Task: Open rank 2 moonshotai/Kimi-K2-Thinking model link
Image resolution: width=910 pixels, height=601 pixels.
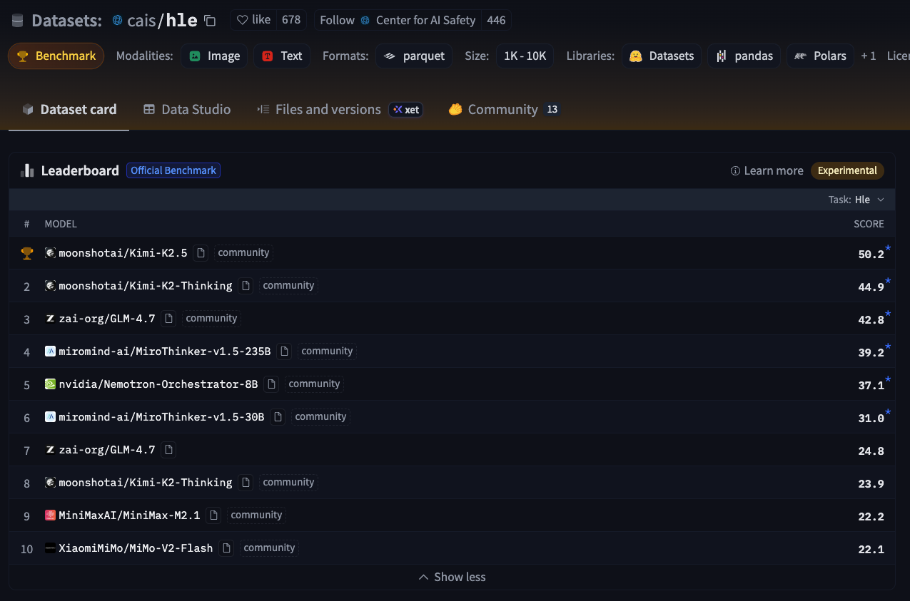Action: click(x=146, y=286)
